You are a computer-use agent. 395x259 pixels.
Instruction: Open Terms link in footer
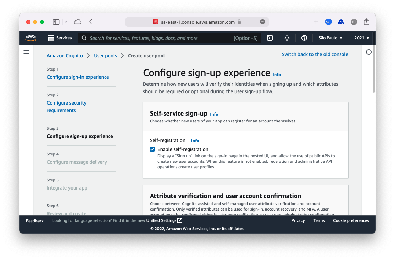coord(319,220)
